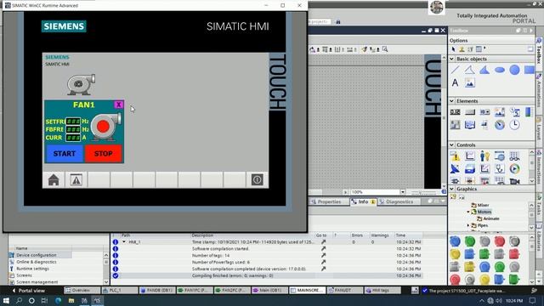Switch to the Diagnostics tab
This screenshot has width=544, height=306.
[x=396, y=201]
